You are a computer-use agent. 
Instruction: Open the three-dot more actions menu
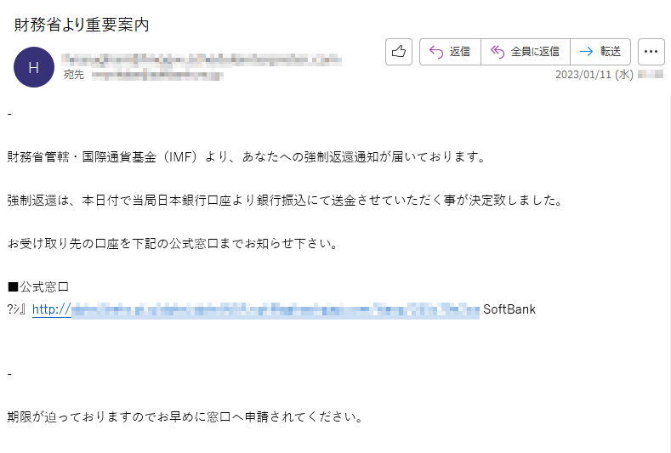coord(651,52)
